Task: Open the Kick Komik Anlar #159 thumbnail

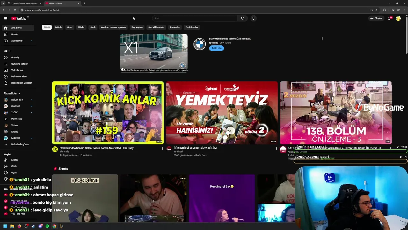Action: pos(108,113)
